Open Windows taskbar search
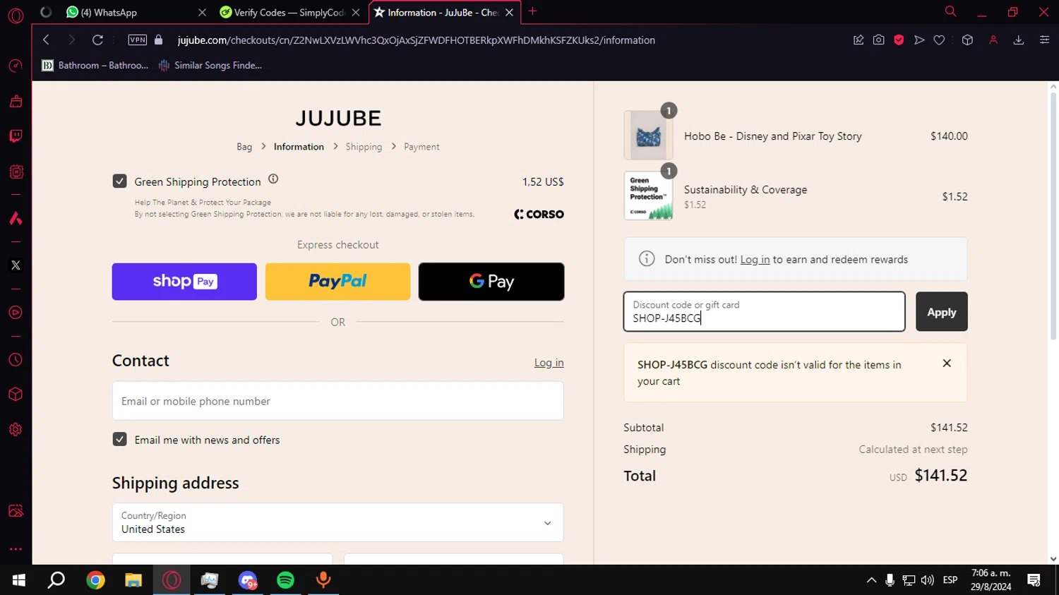This screenshot has height=595, width=1059. point(56,580)
